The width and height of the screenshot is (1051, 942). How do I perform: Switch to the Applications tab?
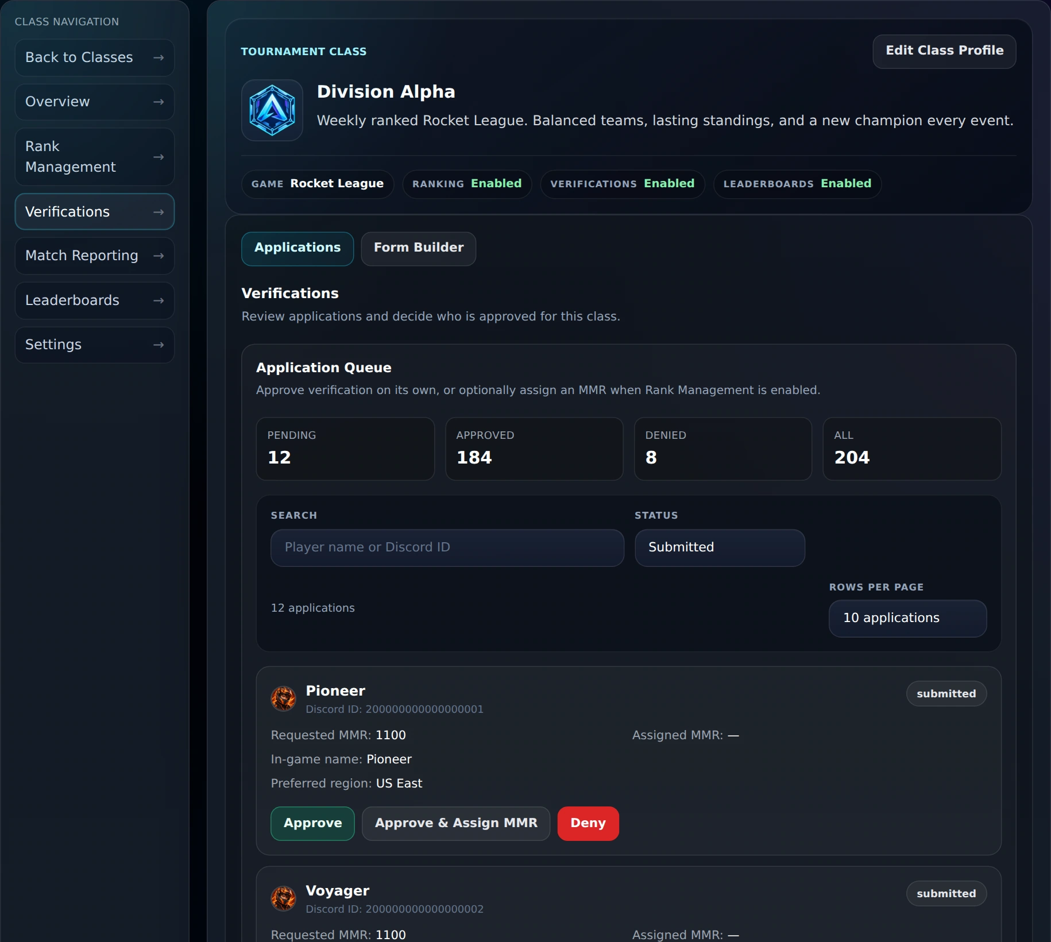[297, 248]
